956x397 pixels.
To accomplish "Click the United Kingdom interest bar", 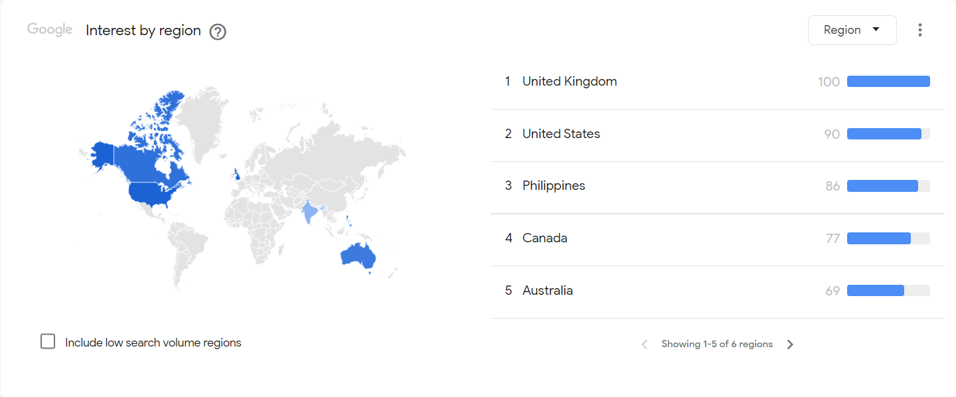I will (x=888, y=82).
